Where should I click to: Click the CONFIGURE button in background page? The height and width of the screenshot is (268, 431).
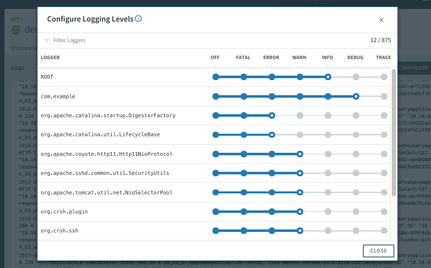click(414, 68)
